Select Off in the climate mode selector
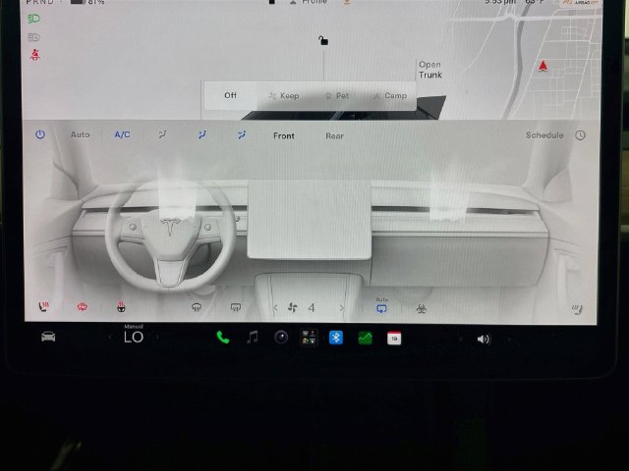 point(230,95)
